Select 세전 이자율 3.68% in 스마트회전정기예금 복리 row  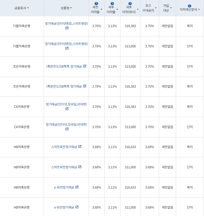point(97,147)
